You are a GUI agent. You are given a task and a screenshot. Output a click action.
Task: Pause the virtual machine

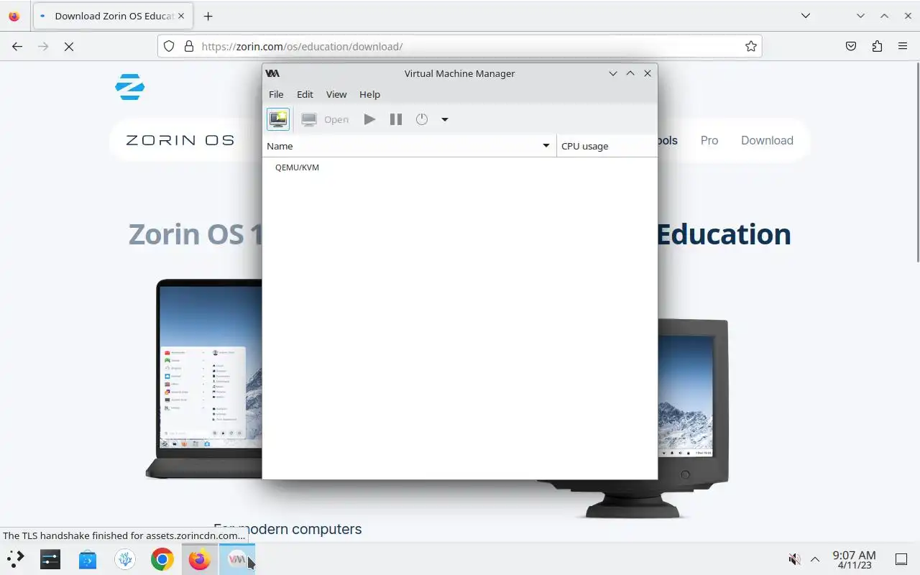[x=396, y=119]
